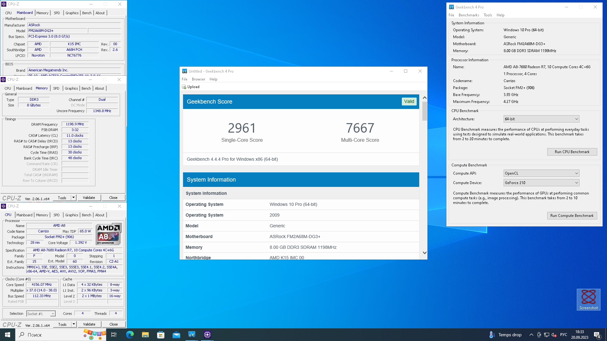Open the weather Temps drop widget

pos(506,335)
